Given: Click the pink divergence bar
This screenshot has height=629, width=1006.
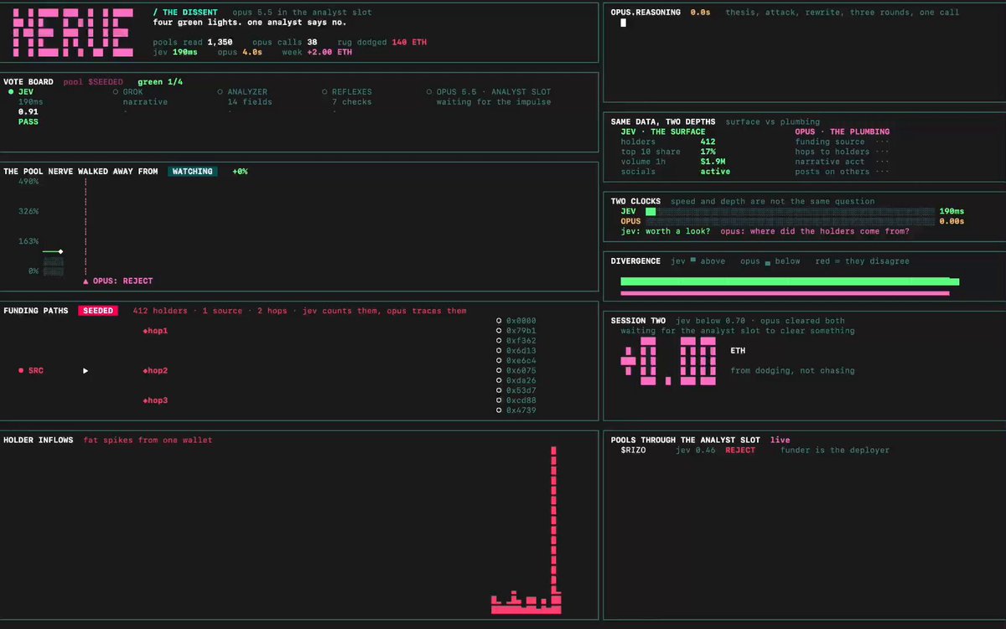Looking at the screenshot, I should [x=785, y=293].
